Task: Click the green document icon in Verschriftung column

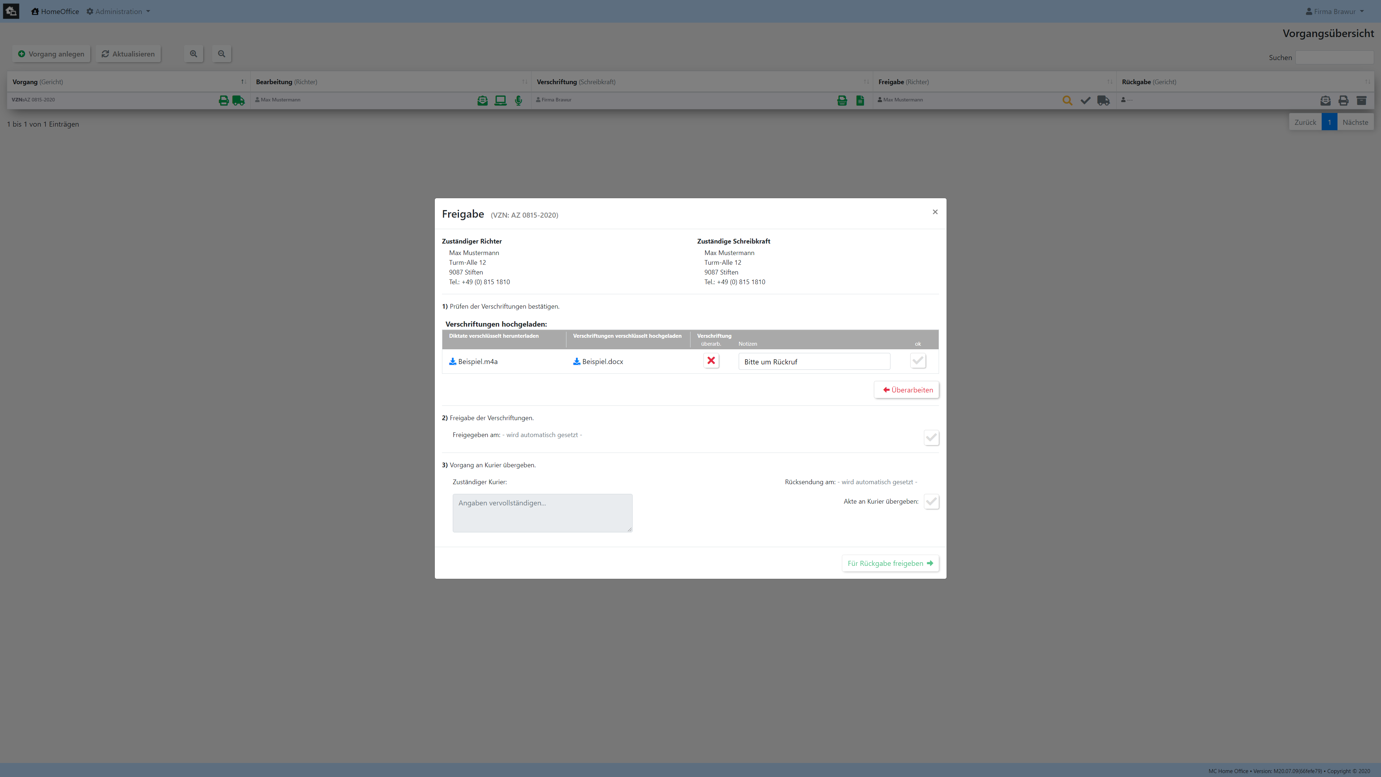Action: tap(860, 100)
